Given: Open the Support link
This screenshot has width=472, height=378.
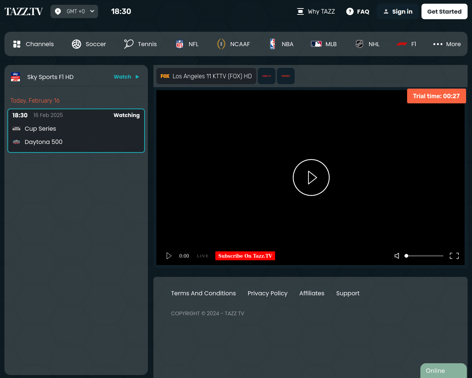Looking at the screenshot, I should tap(348, 293).
